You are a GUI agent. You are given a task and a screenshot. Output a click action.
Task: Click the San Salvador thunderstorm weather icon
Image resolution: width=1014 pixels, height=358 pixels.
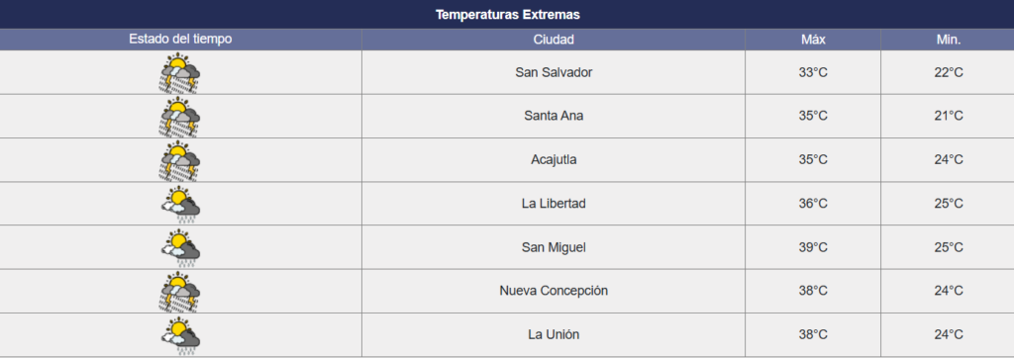pos(180,73)
